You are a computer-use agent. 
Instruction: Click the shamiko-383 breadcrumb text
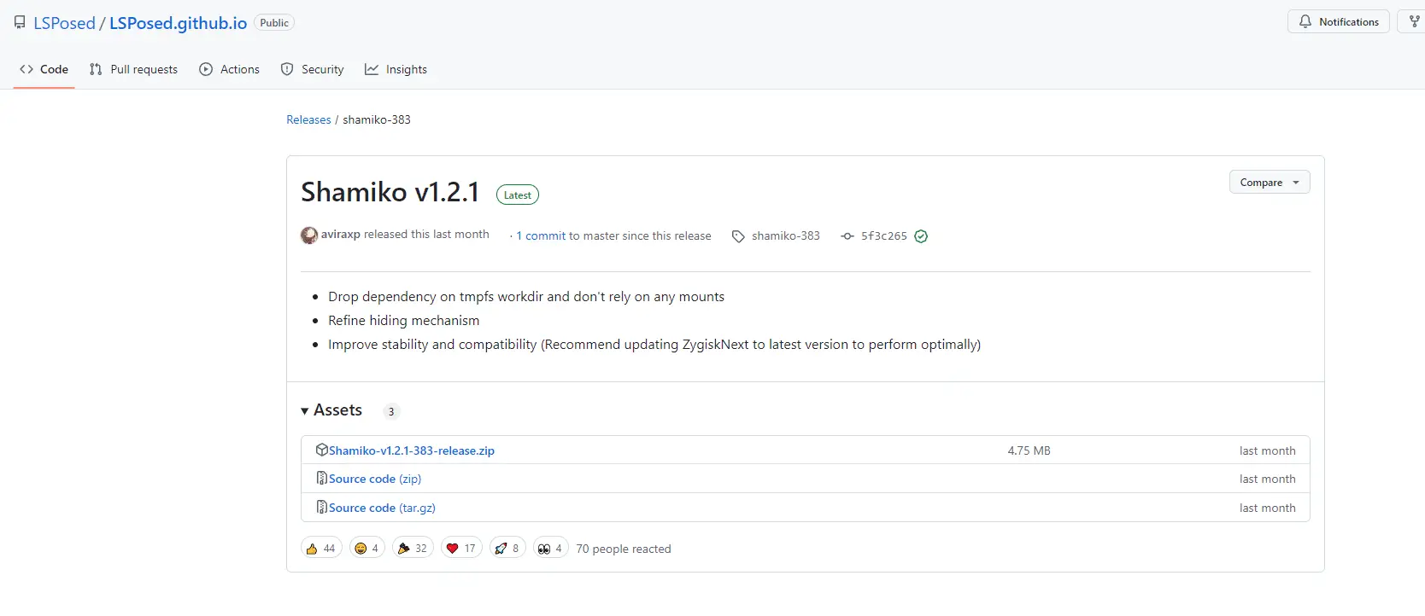377,119
